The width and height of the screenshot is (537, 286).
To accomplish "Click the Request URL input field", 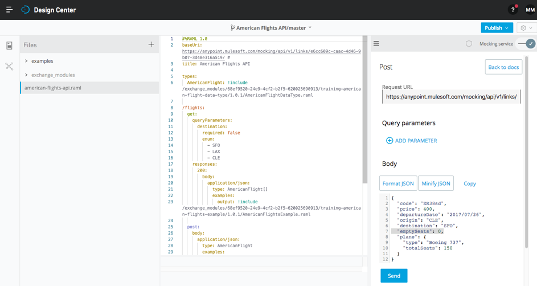I will click(x=451, y=97).
